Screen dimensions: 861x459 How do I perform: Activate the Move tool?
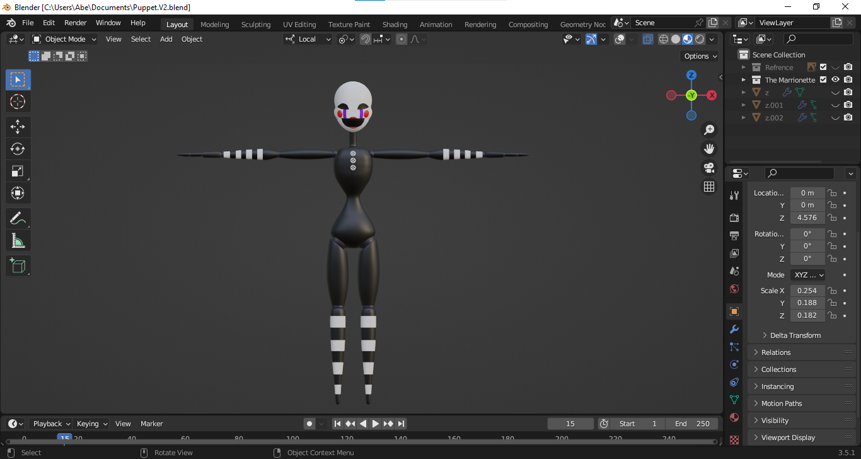pos(18,127)
